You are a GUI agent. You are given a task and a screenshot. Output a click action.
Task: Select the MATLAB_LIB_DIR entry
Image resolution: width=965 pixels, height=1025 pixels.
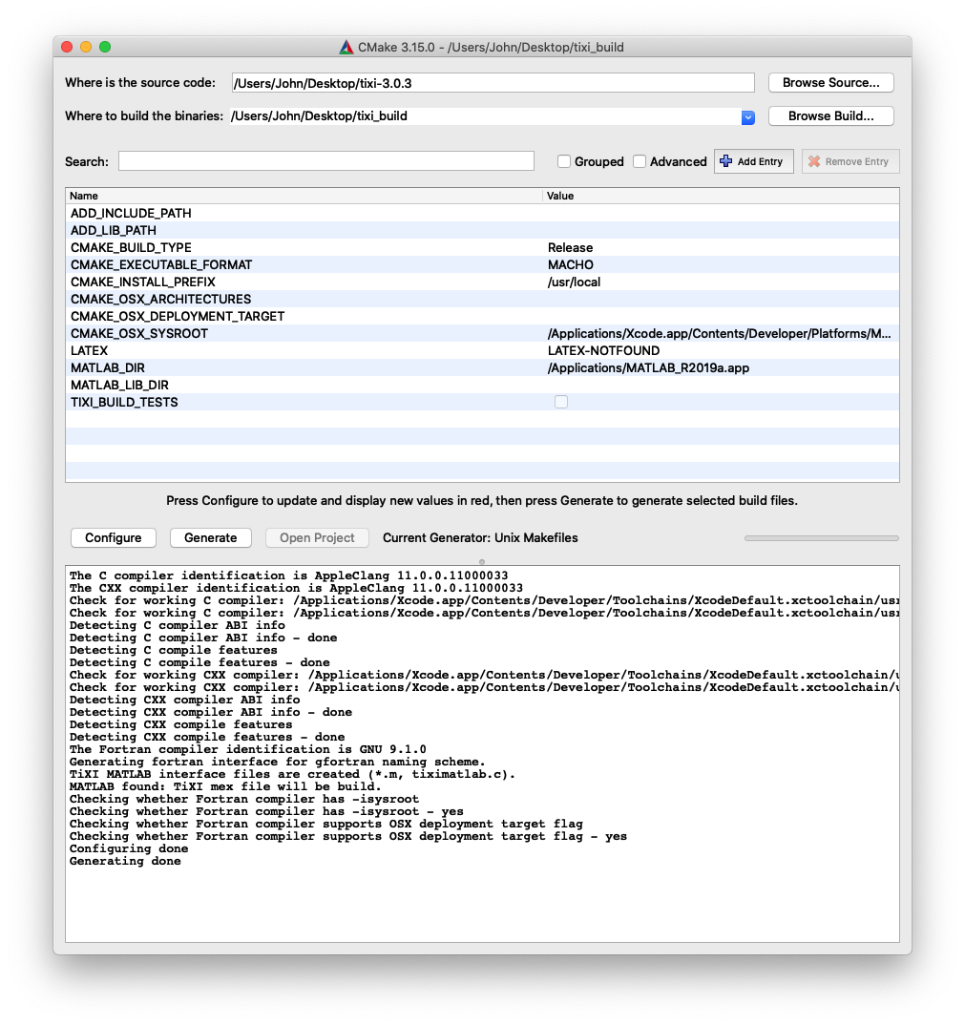coord(119,385)
